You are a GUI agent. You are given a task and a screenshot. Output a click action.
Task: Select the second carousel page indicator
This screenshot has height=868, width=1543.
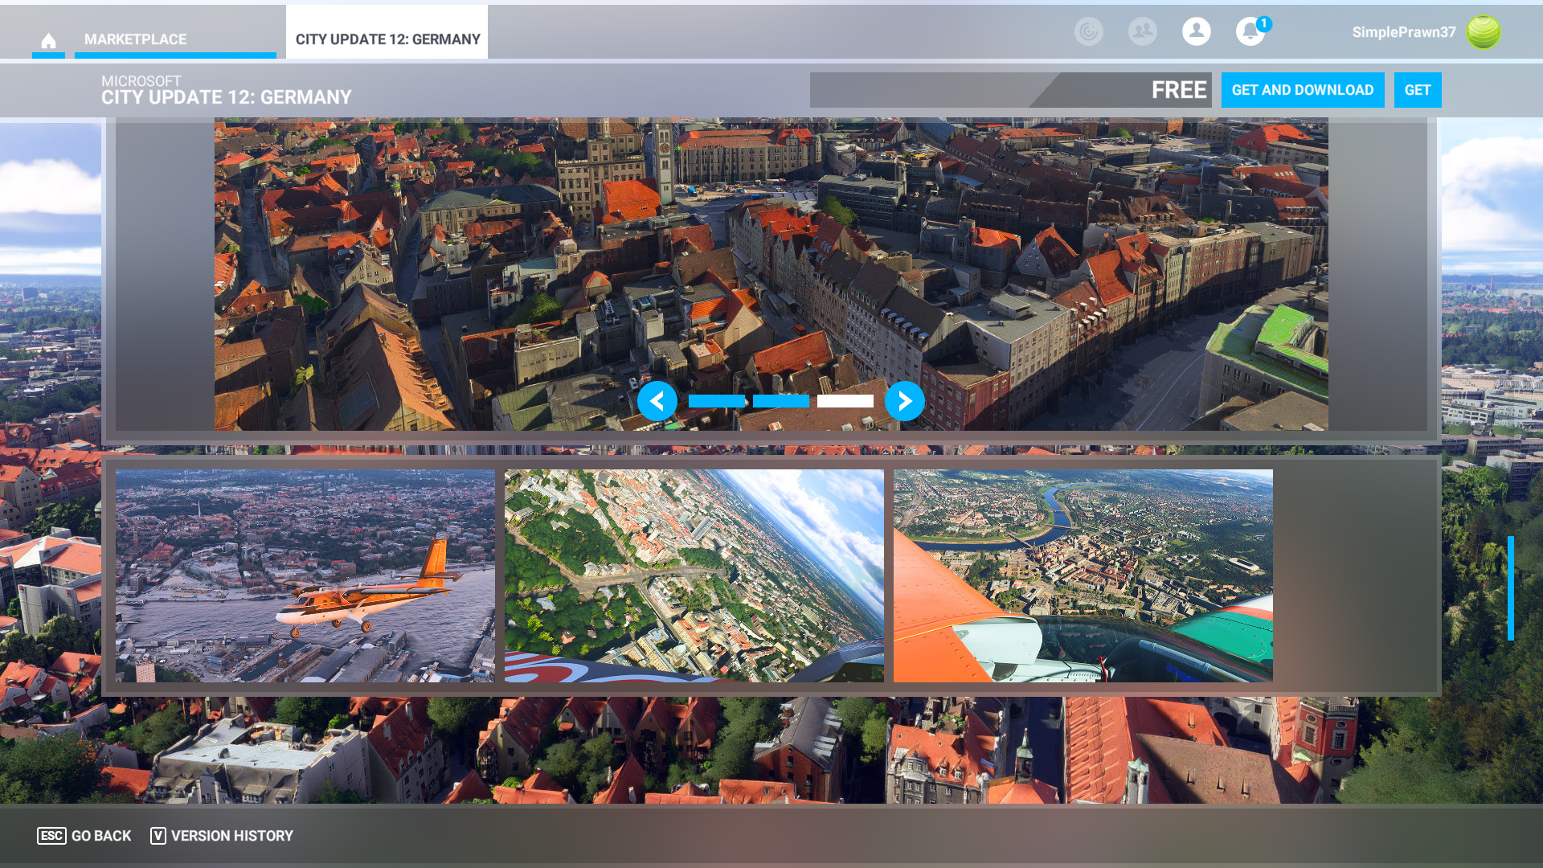pos(780,401)
